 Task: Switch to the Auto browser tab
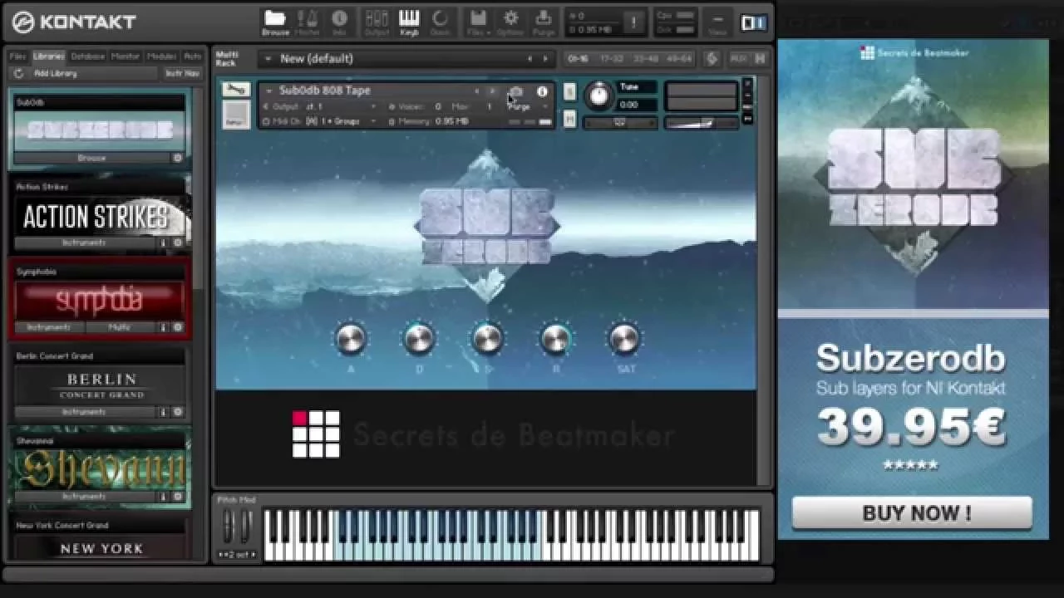[193, 56]
